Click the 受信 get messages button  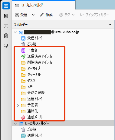click(x=21, y=15)
